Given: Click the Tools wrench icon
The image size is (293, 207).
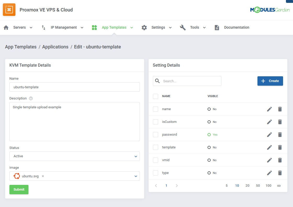Looking at the screenshot, I should tap(183, 28).
